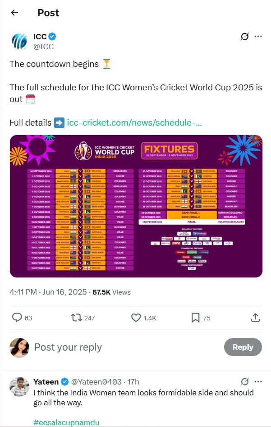View the fixtures image in full
This screenshot has width=271, height=427.
tap(136, 206)
